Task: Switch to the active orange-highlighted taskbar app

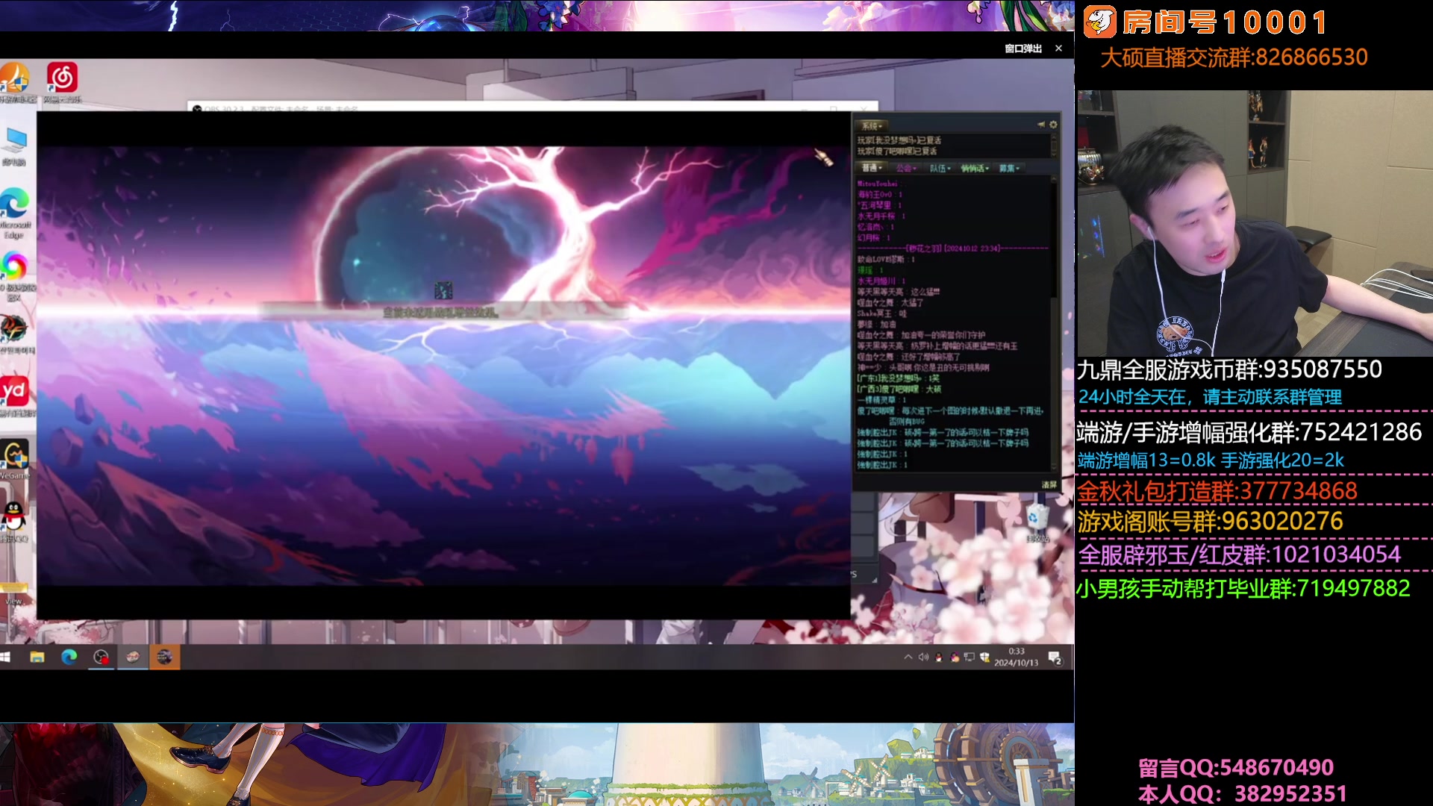Action: coord(164,657)
